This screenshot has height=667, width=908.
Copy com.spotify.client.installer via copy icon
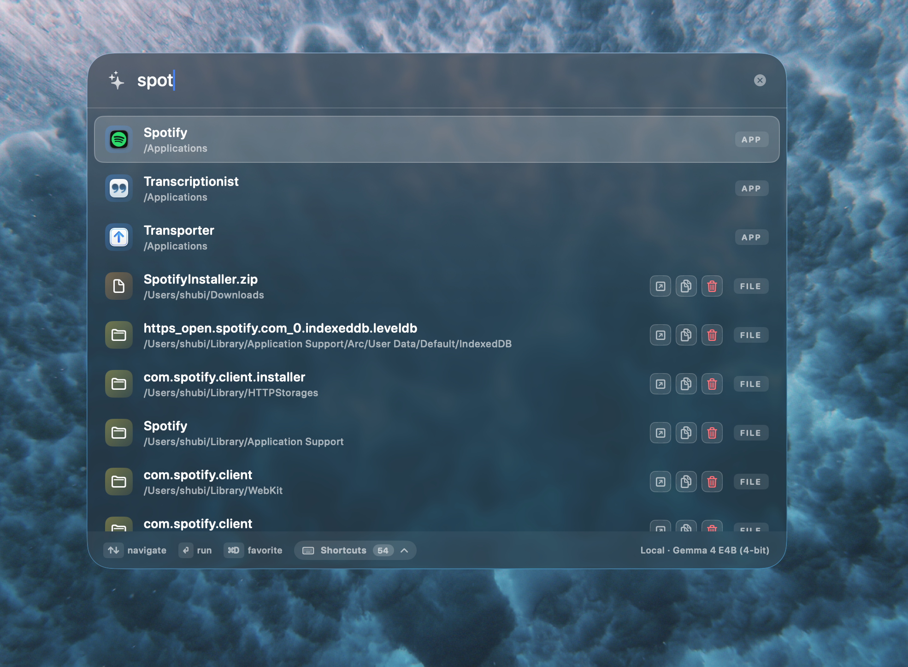point(686,384)
